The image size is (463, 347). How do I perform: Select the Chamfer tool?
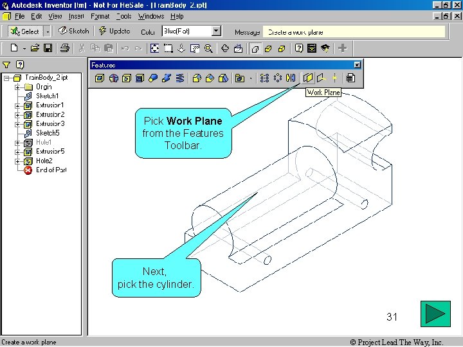[210, 78]
